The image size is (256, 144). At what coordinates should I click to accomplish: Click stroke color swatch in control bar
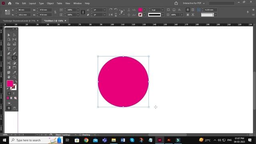click(140, 15)
